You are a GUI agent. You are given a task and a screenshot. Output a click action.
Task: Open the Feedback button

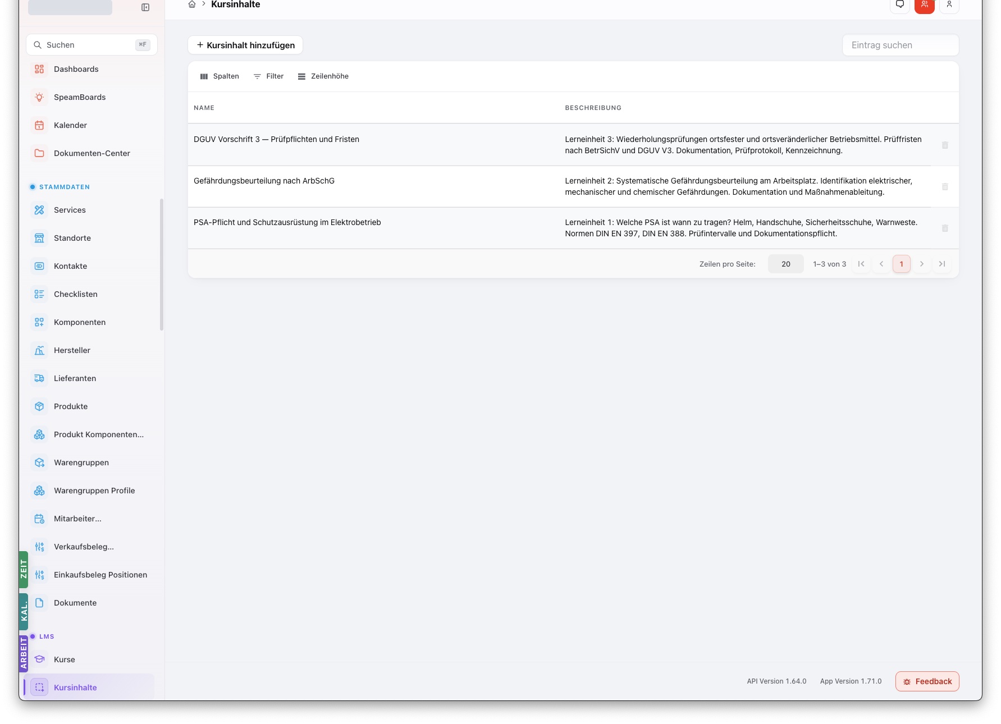pyautogui.click(x=927, y=681)
